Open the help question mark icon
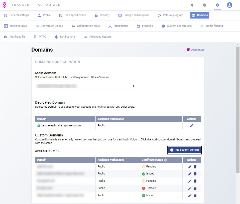Screen dimensions: 240x204 205,5
